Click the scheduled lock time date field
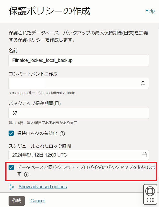Viewport: 159px width, 207px height. tap(75, 155)
